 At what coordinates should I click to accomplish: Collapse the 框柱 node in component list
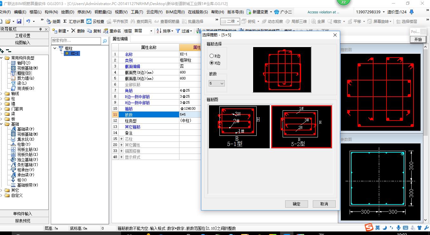[x=55, y=48]
